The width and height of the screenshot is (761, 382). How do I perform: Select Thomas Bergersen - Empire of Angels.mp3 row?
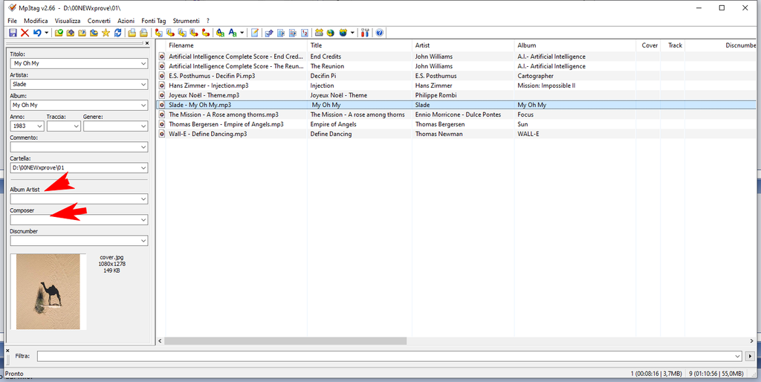pos(456,124)
